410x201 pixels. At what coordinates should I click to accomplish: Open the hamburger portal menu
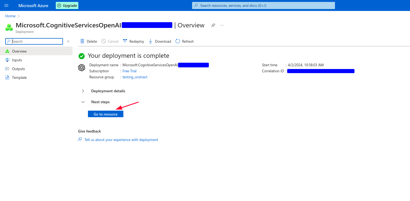pyautogui.click(x=6, y=5)
